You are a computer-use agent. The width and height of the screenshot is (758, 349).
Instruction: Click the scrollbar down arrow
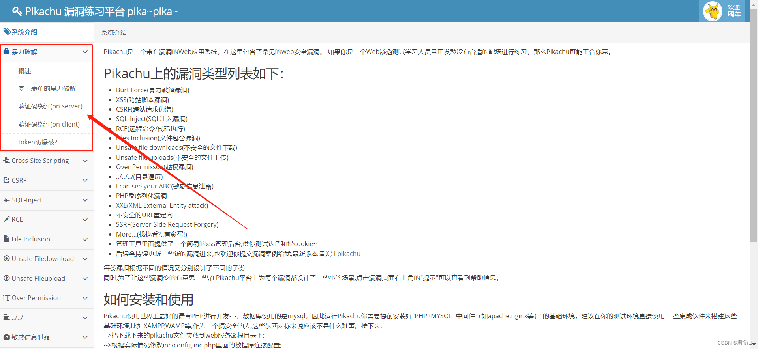754,345
